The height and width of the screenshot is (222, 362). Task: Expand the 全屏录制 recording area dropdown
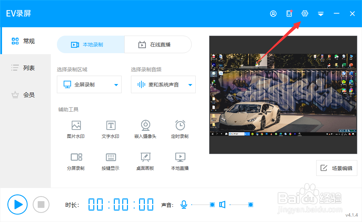[89, 85]
